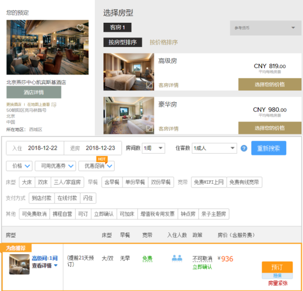
Task: Click the 不可取消 policy text
Action: click(x=203, y=259)
